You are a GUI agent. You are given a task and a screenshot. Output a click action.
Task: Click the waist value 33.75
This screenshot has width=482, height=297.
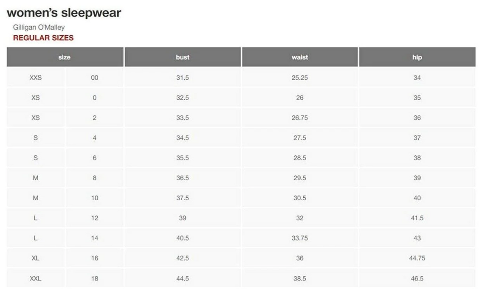pyautogui.click(x=300, y=238)
